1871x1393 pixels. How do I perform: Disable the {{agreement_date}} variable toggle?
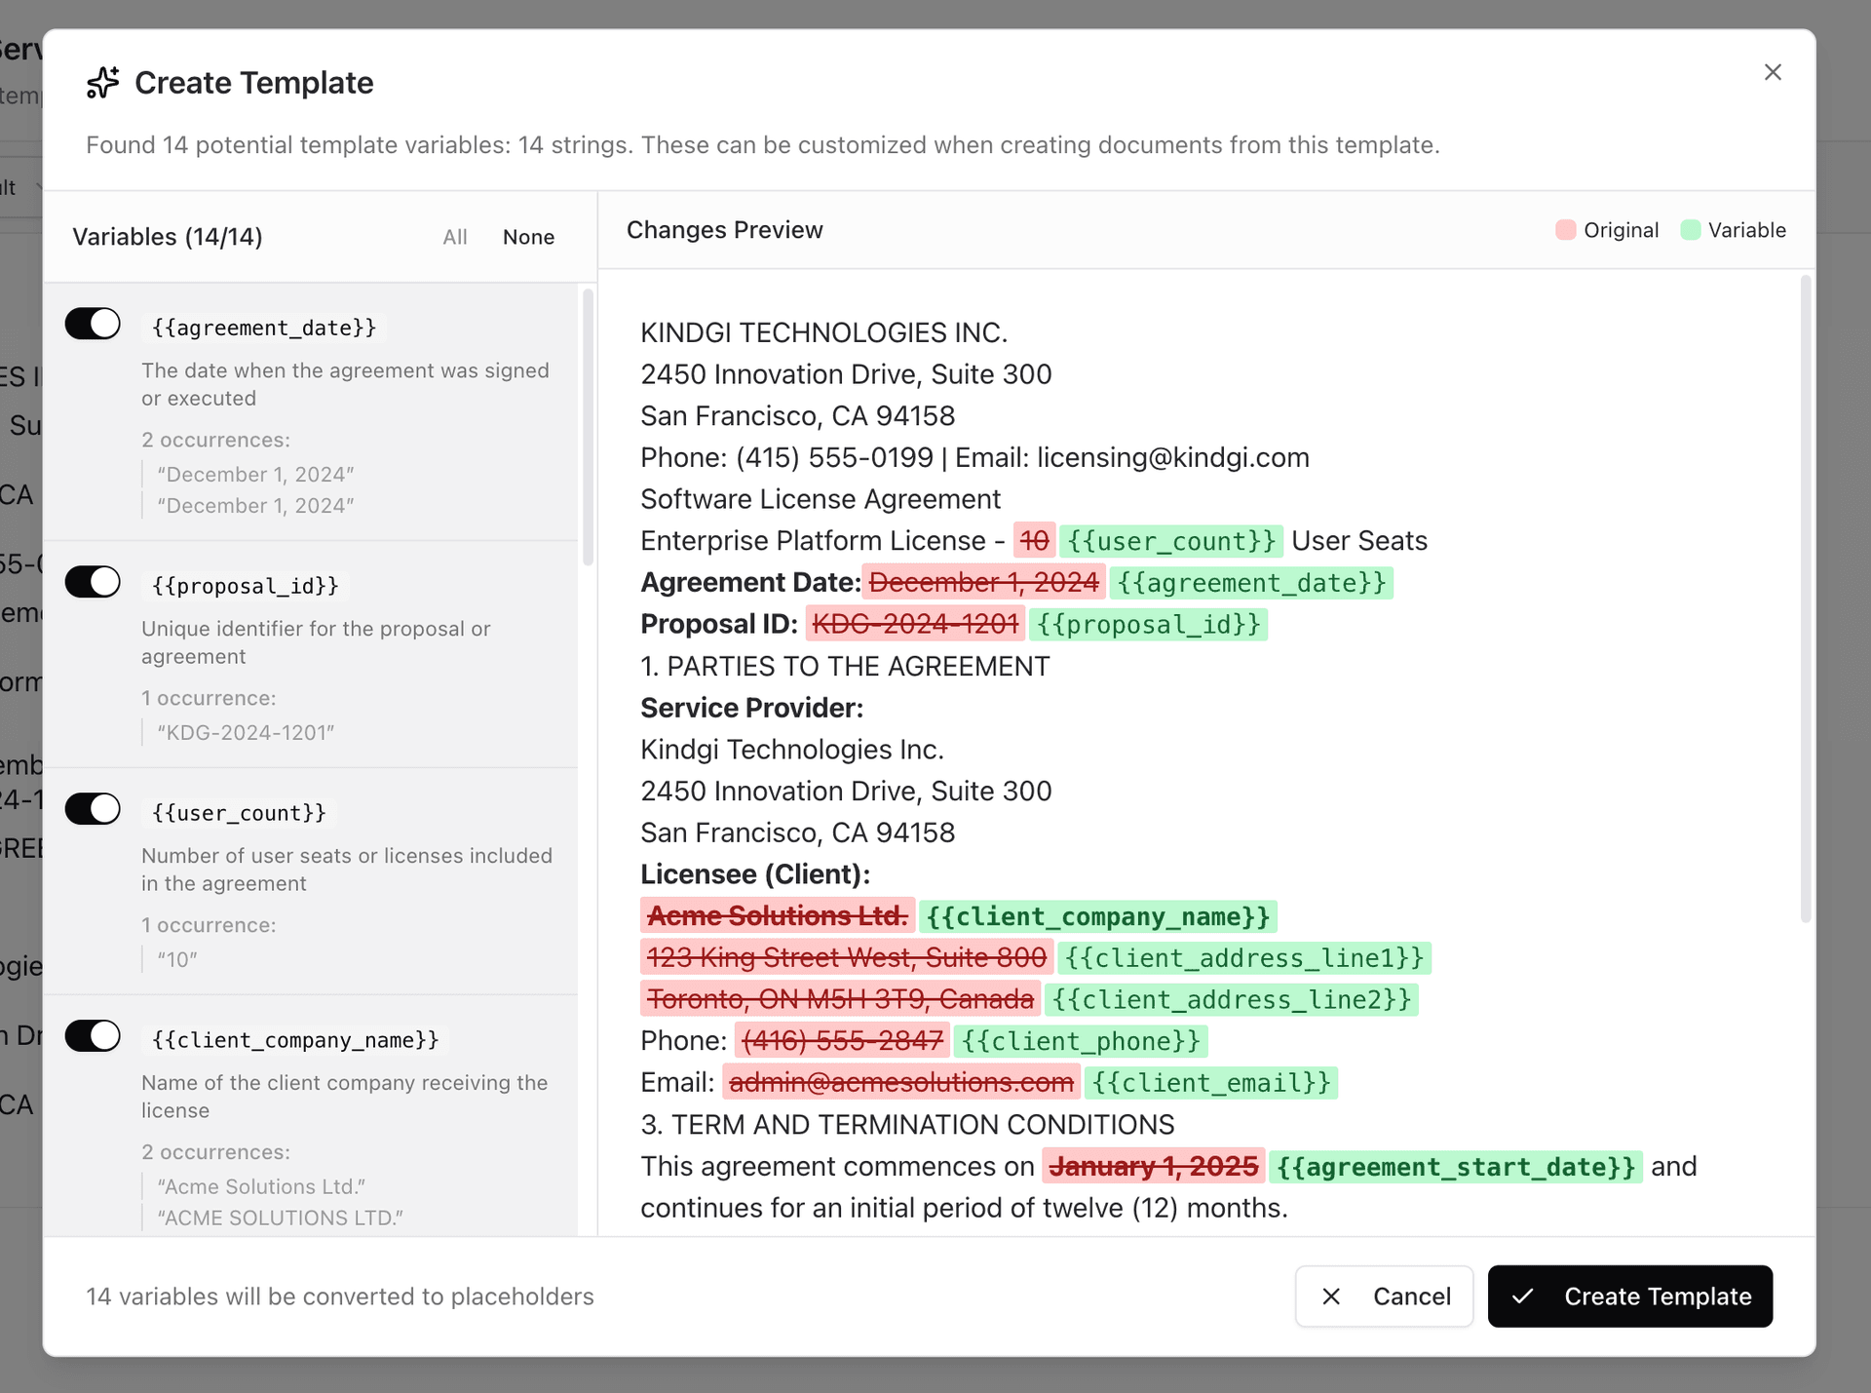point(93,323)
